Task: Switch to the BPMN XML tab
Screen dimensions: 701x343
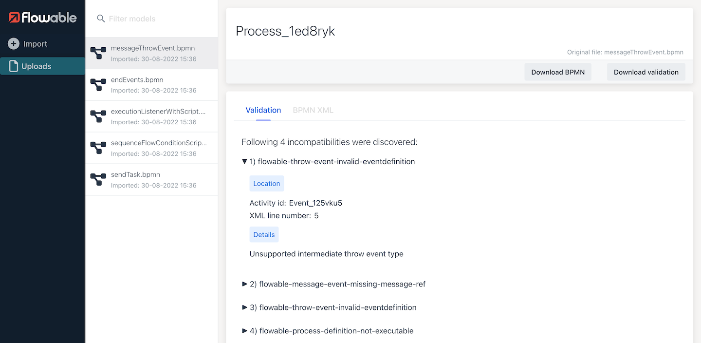Action: point(313,110)
